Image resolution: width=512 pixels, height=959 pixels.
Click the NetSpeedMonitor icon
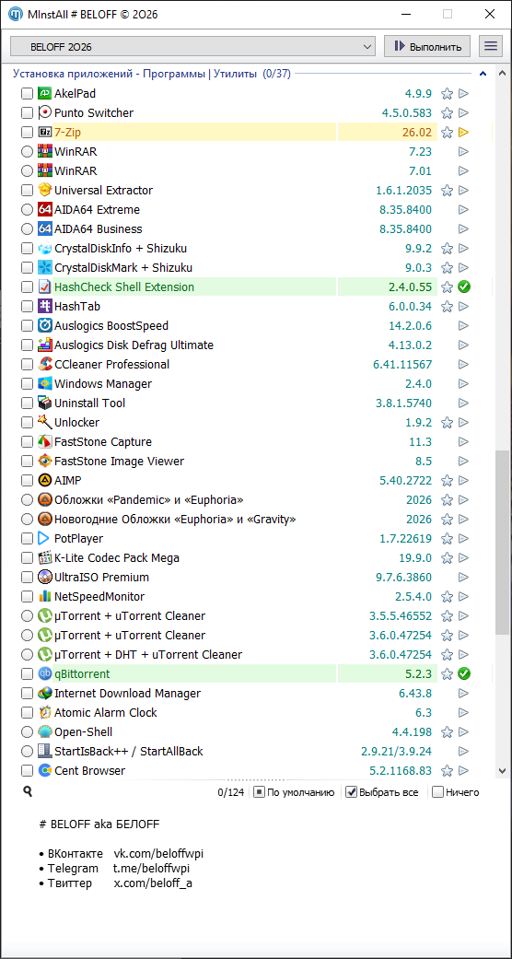point(44,597)
